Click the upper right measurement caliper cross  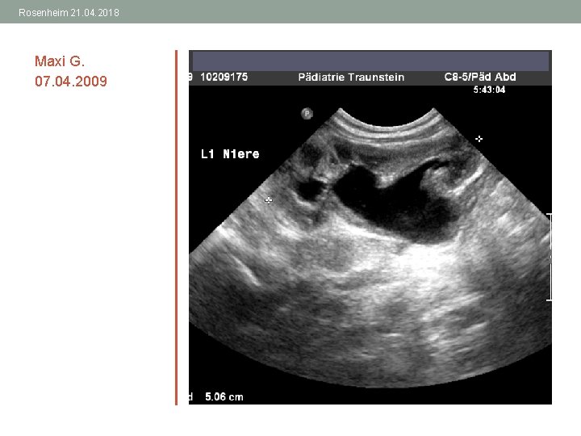479,139
